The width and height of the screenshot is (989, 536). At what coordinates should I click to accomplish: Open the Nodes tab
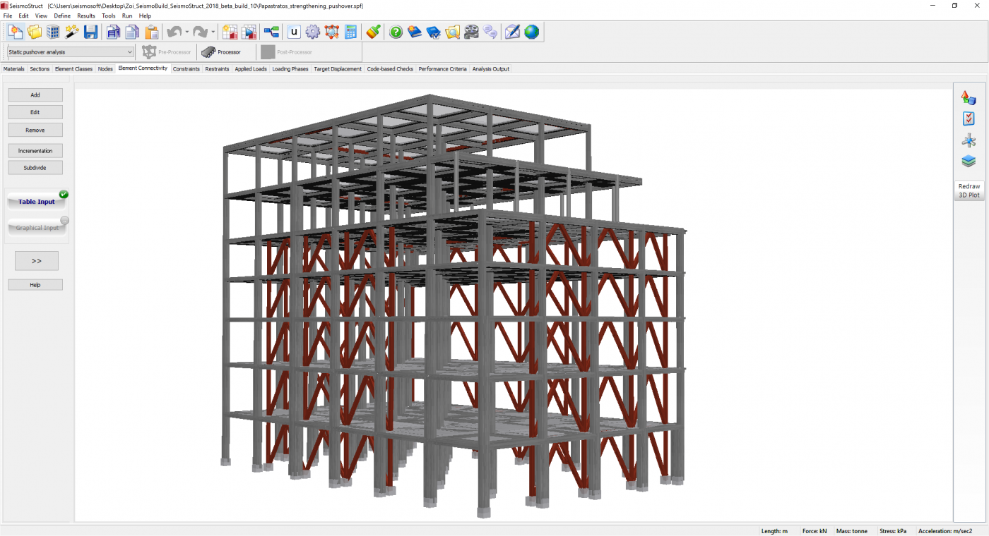pos(105,69)
